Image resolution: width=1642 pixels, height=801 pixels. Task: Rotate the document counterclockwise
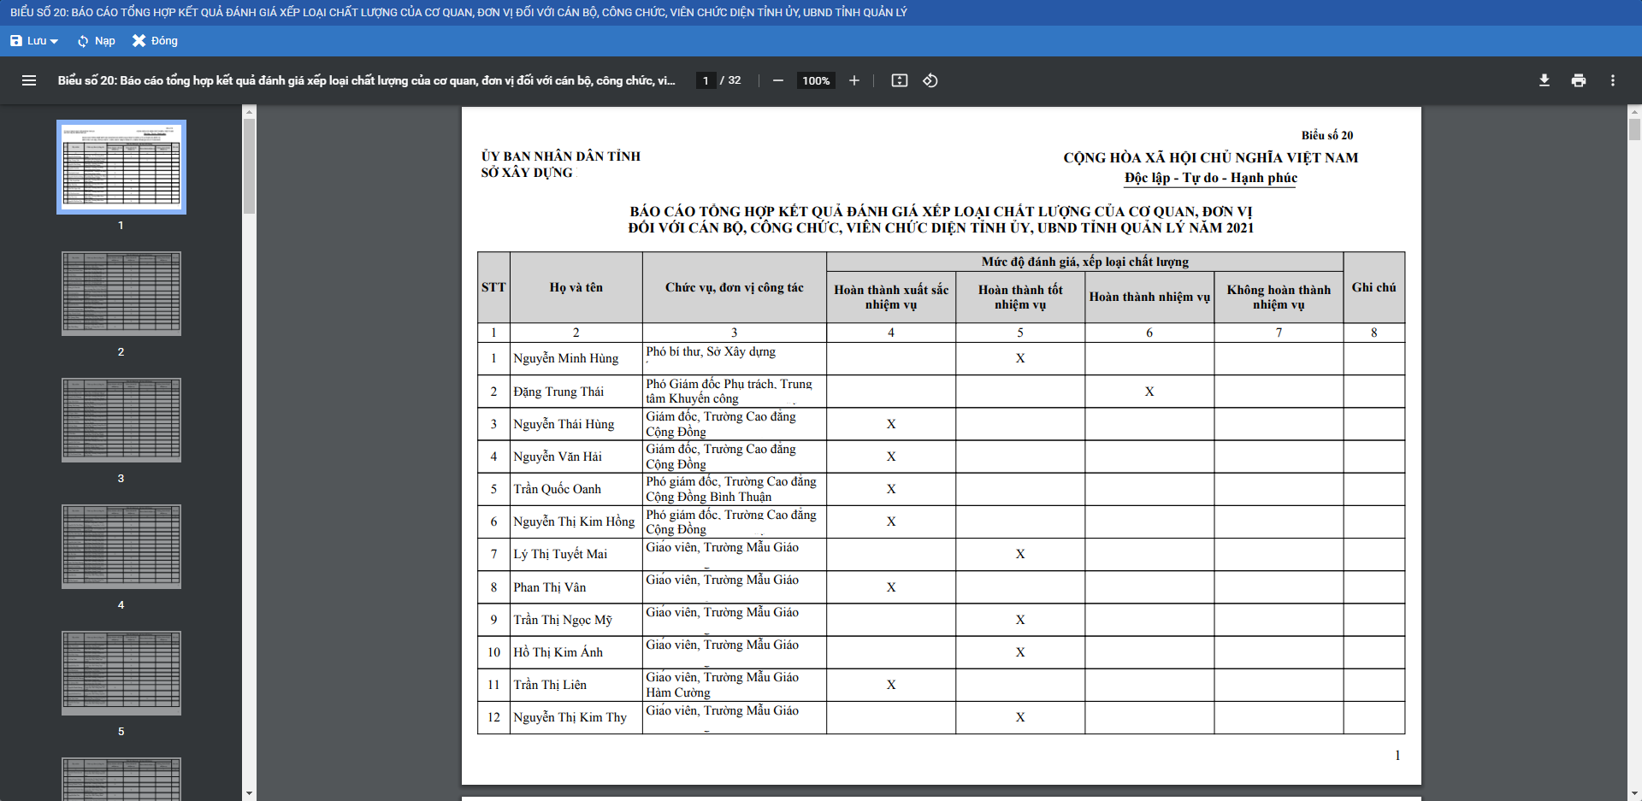pos(930,80)
